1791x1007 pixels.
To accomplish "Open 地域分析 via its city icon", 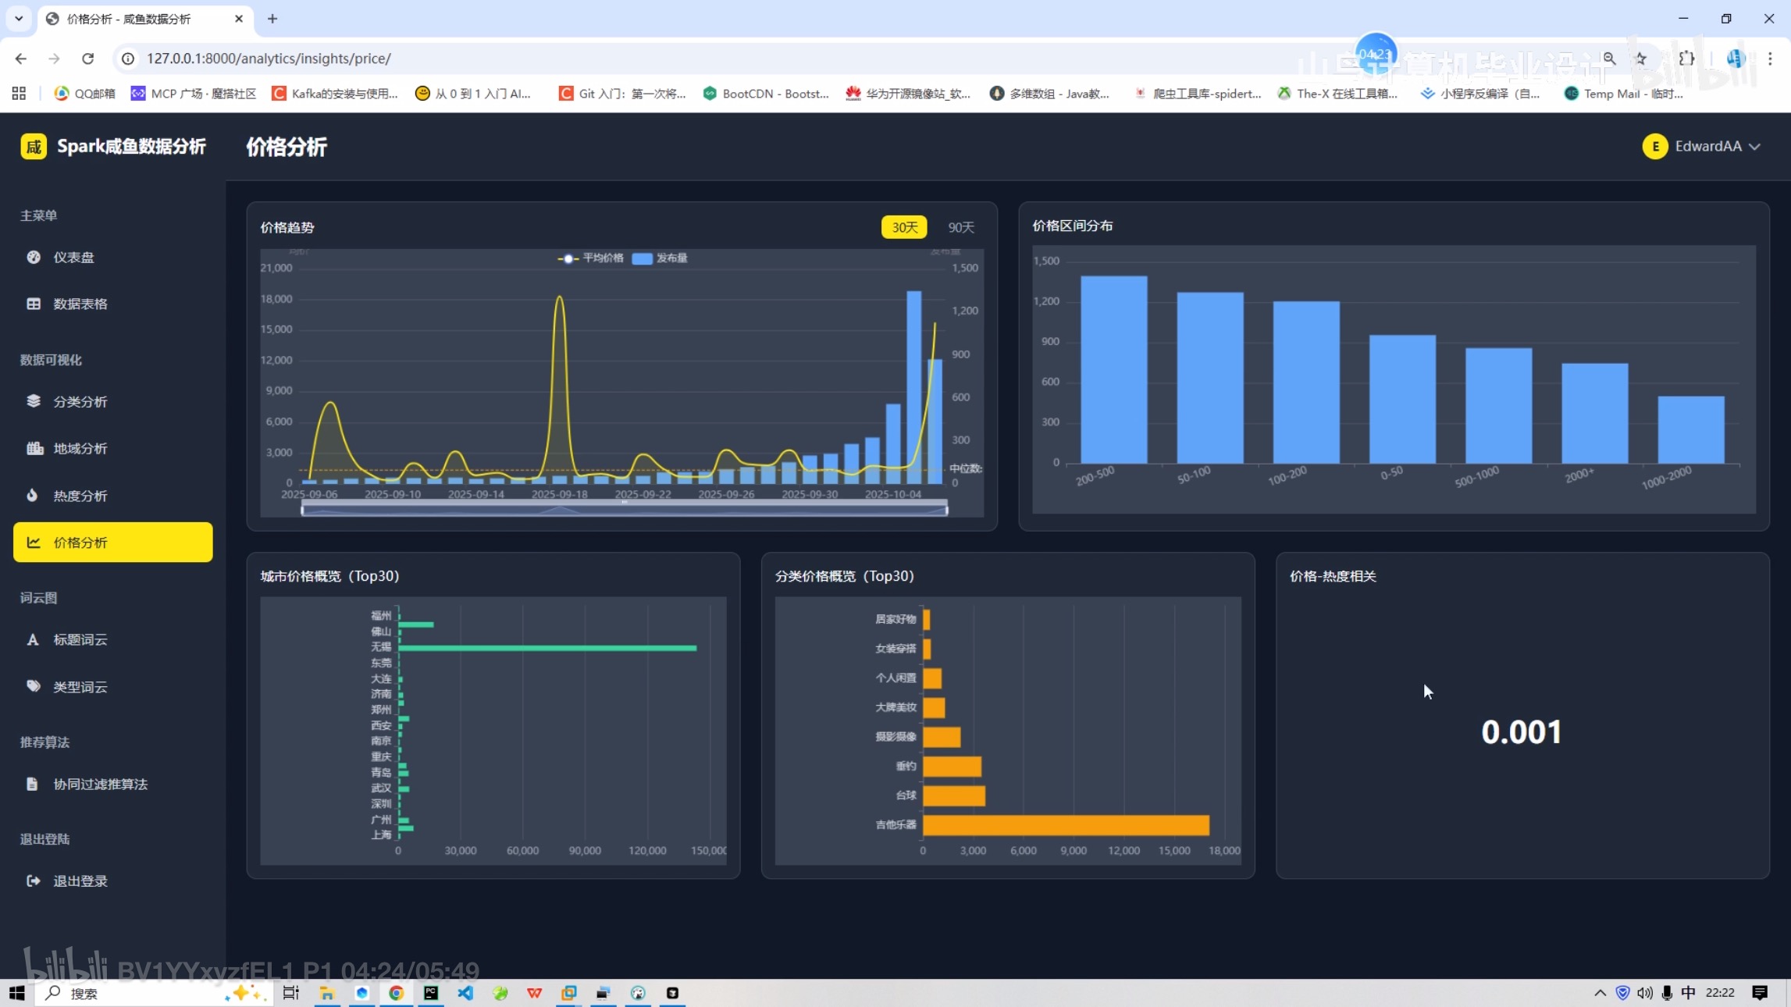I will [34, 448].
